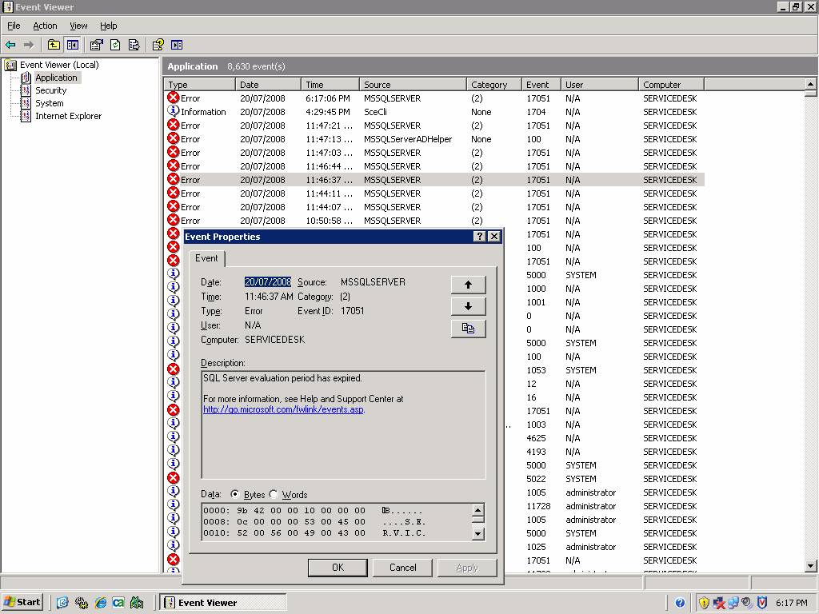Viewport: 819px width, 614px height.
Task: Open the System log in the tree
Action: 49,103
